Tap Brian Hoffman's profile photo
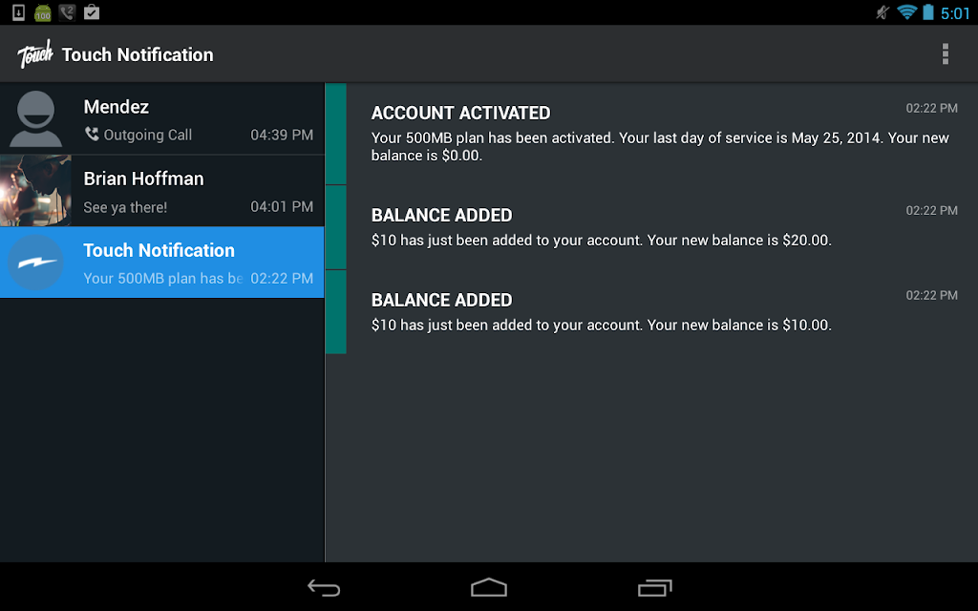 pyautogui.click(x=35, y=191)
